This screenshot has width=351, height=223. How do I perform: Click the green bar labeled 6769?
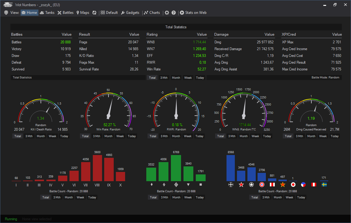176,168
